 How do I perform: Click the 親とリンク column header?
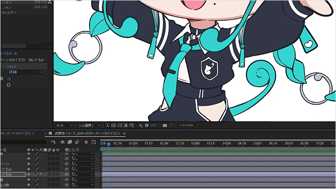(x=72, y=150)
